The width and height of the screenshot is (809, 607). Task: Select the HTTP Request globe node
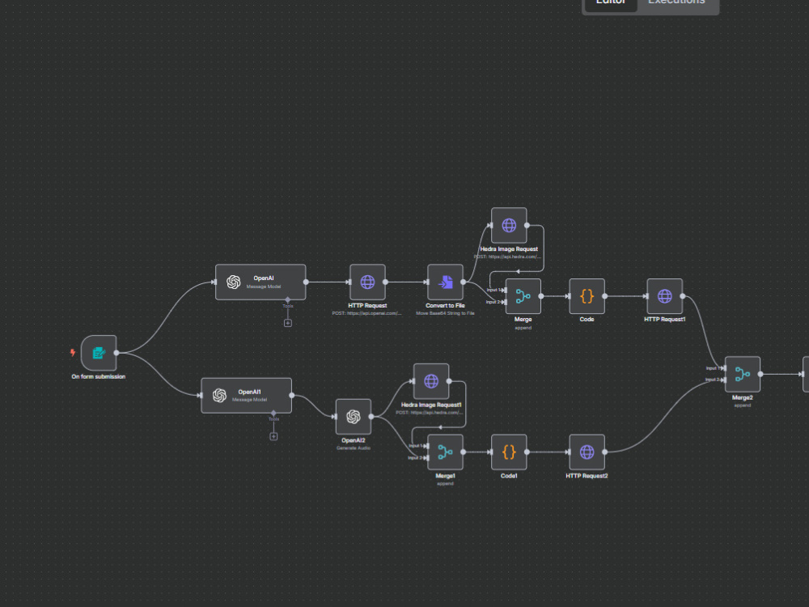point(367,282)
